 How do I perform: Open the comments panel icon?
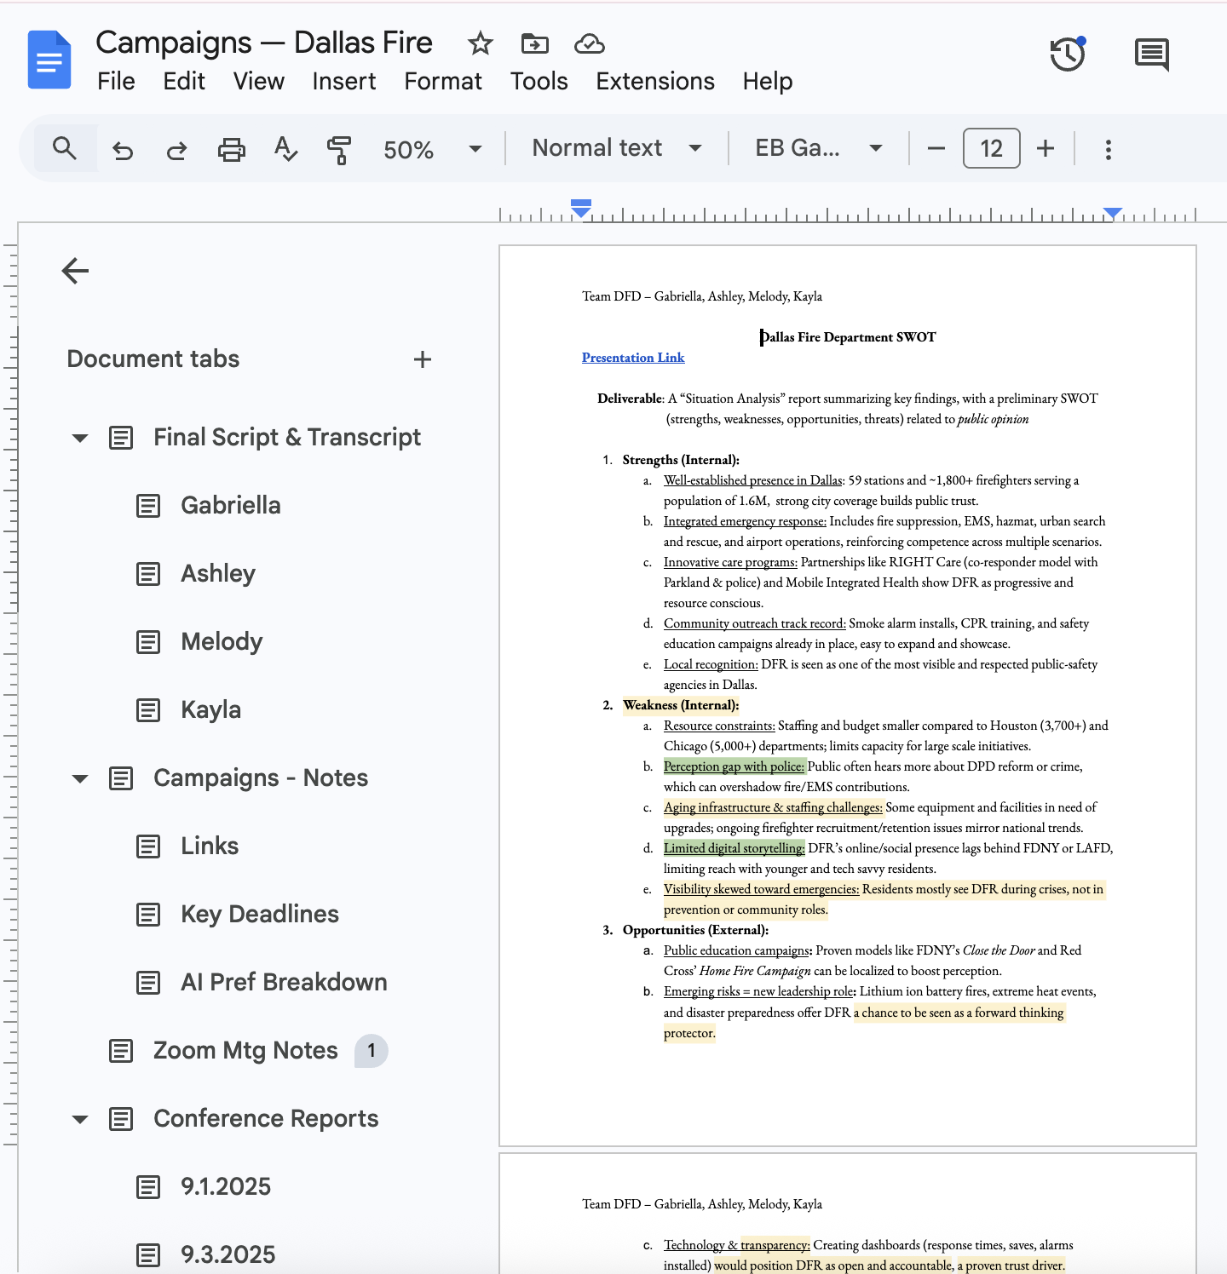pyautogui.click(x=1152, y=55)
